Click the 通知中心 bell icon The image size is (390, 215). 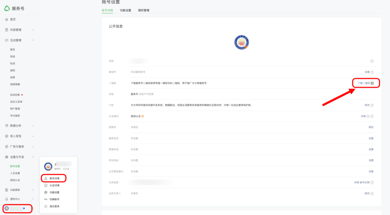pos(6,199)
